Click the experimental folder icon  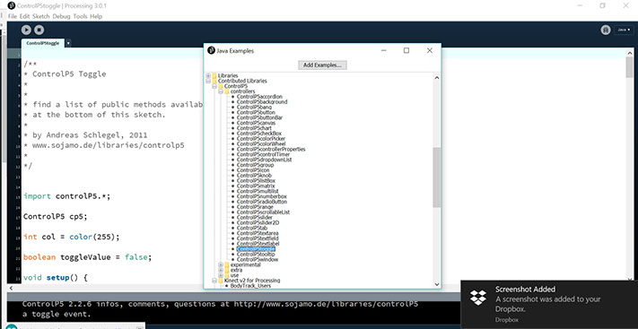tap(227, 264)
